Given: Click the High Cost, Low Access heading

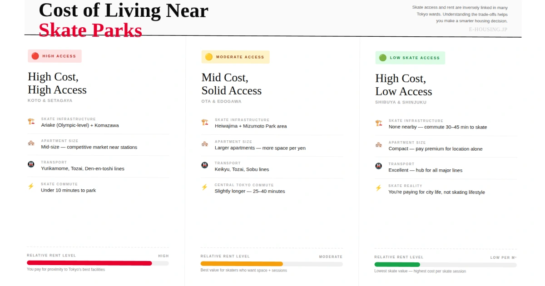Looking at the screenshot, I should click(x=403, y=85).
